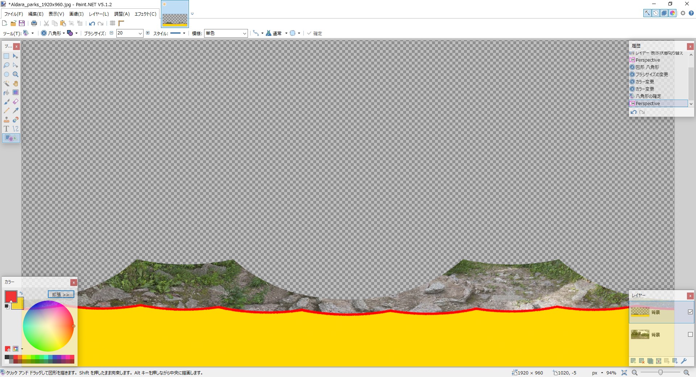This screenshot has height=377, width=696.
Task: Open the レイヤー(L) menu
Action: tap(99, 14)
